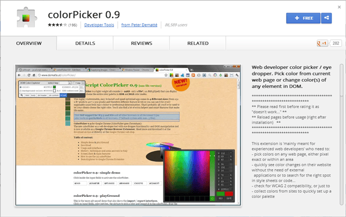This screenshot has height=217, width=346.
Task: Click the star rating of the extension
Action: tap(57, 25)
